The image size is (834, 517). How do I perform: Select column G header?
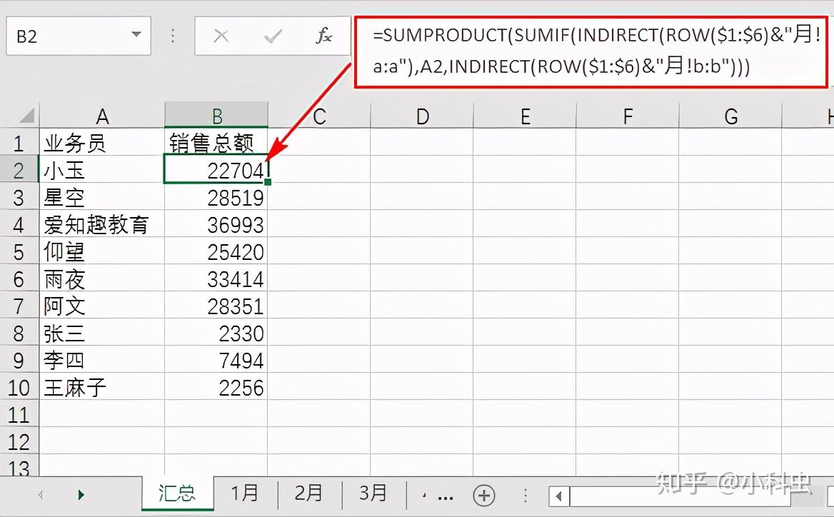[x=730, y=116]
